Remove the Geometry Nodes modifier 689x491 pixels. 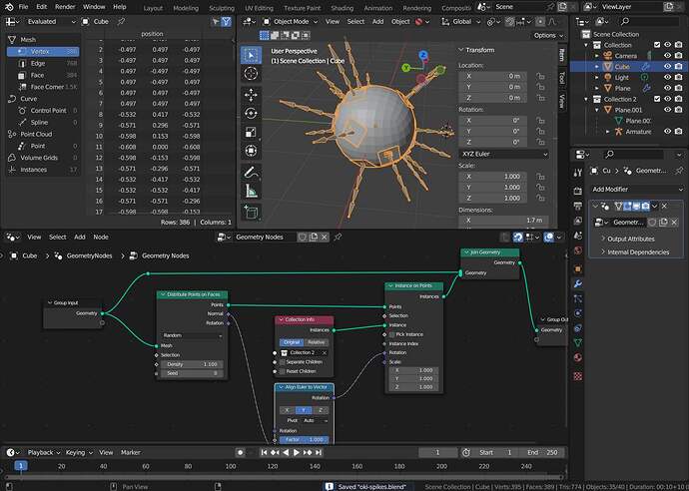[x=664, y=206]
